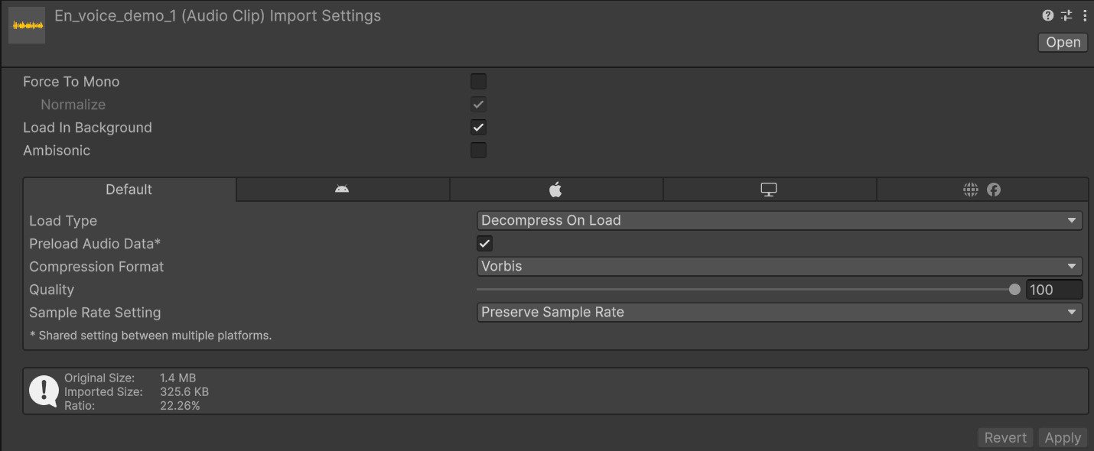Open the preset selector sliders icon
Viewport: 1094px width, 451px height.
pos(1066,15)
